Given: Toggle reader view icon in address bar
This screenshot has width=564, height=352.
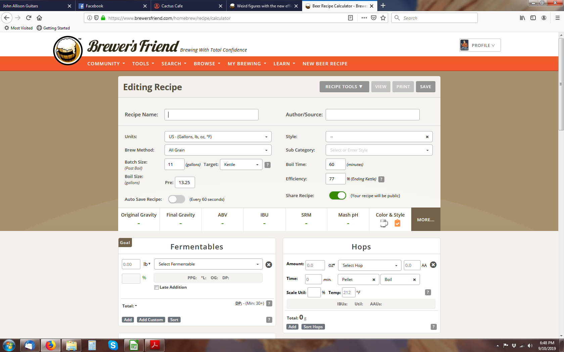Looking at the screenshot, I should [350, 18].
